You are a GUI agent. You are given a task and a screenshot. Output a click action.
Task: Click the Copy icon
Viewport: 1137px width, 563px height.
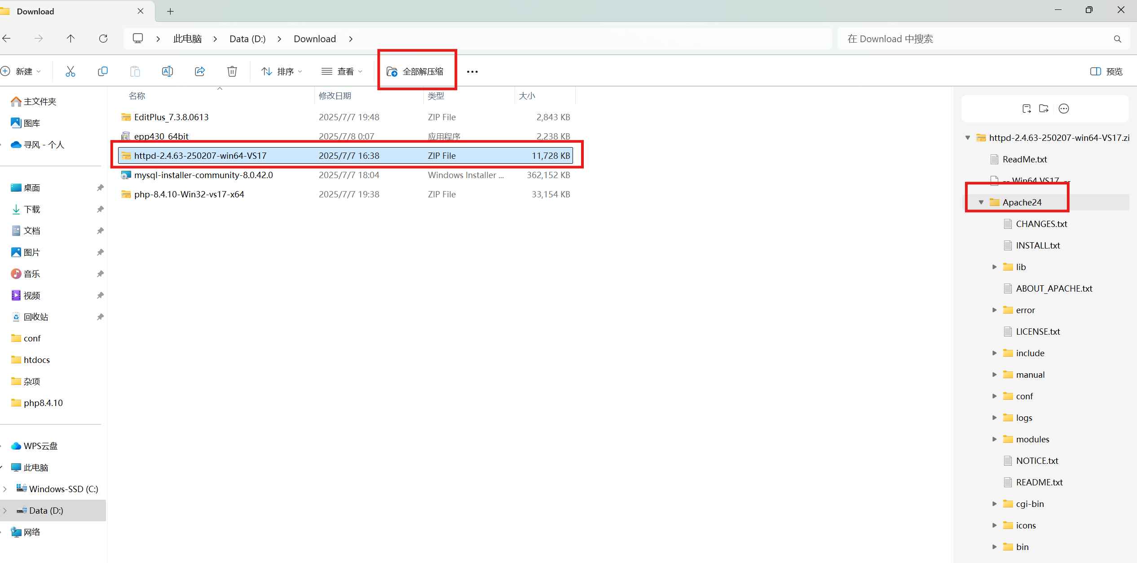[102, 71]
